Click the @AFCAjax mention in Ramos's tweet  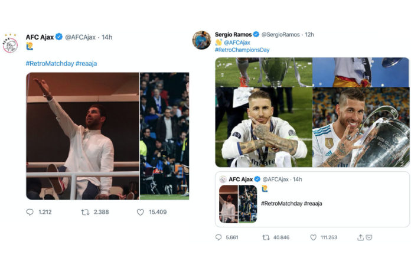point(238,43)
